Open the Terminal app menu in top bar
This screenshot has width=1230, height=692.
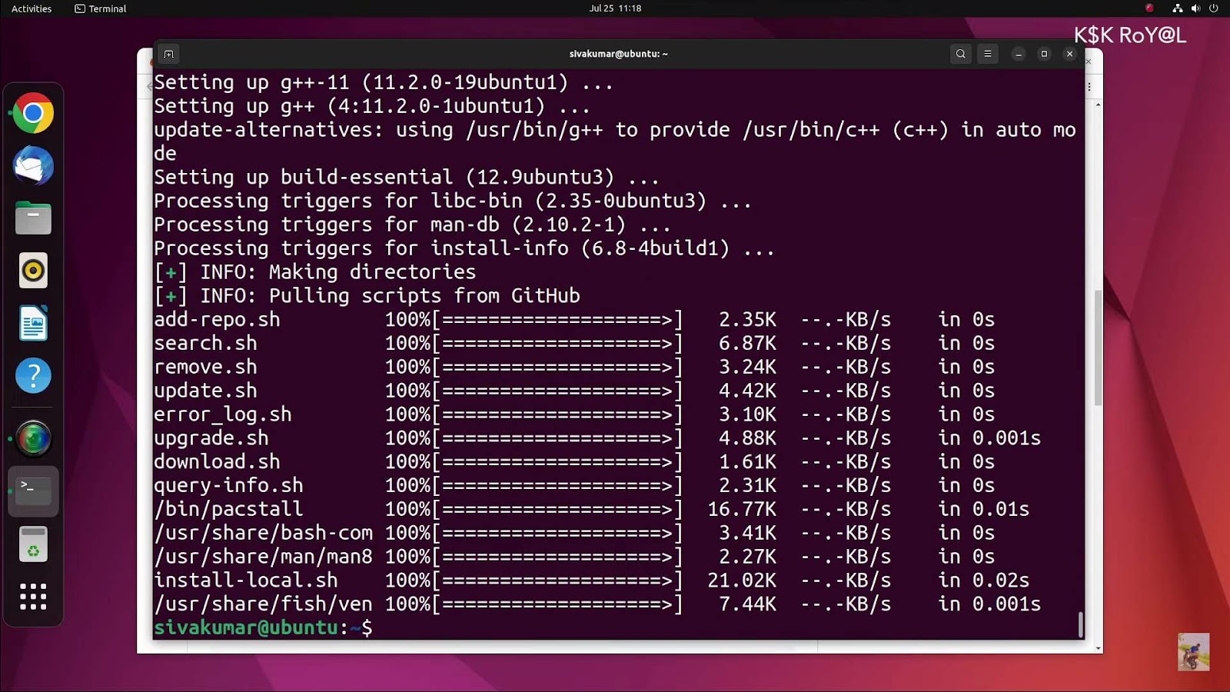point(100,8)
